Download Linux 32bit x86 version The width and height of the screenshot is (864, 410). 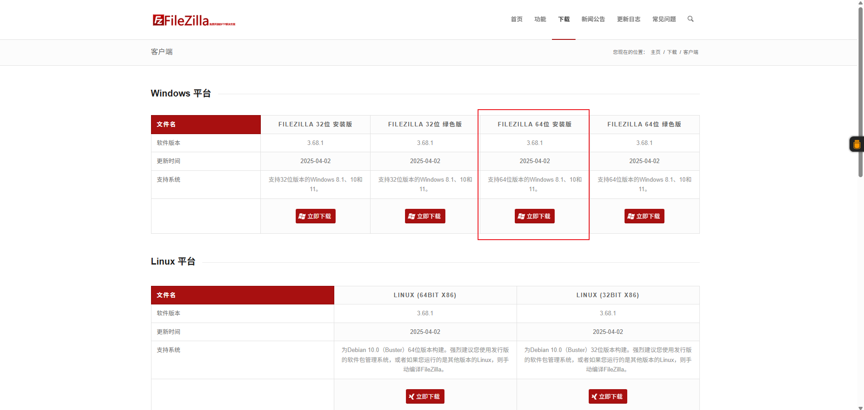tap(608, 396)
